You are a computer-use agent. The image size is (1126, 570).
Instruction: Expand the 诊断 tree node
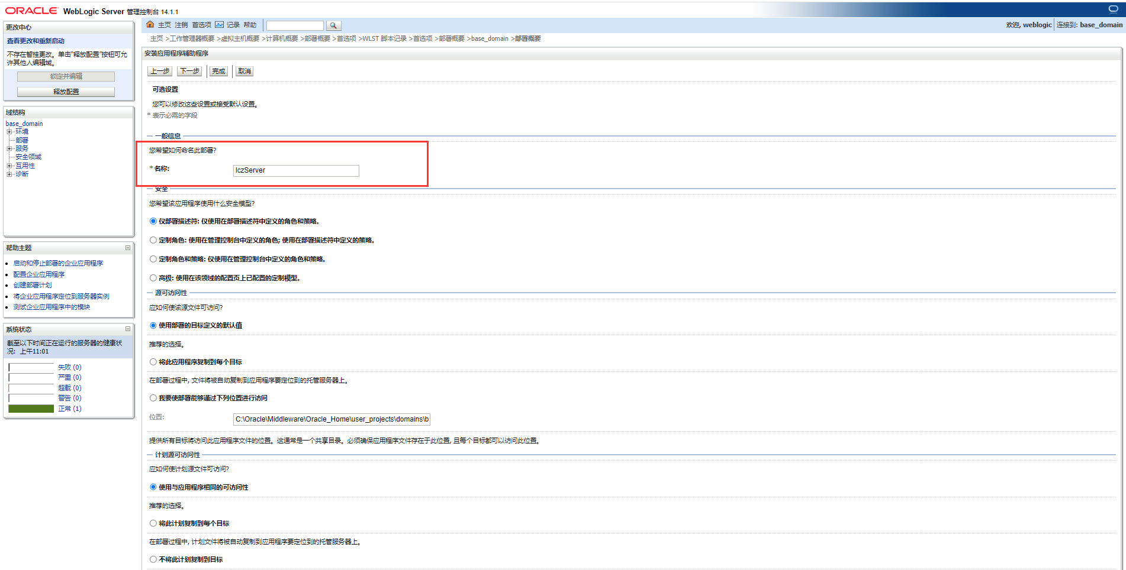(9, 174)
